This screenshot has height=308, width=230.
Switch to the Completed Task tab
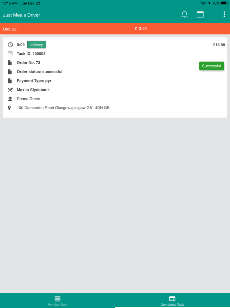tap(172, 300)
